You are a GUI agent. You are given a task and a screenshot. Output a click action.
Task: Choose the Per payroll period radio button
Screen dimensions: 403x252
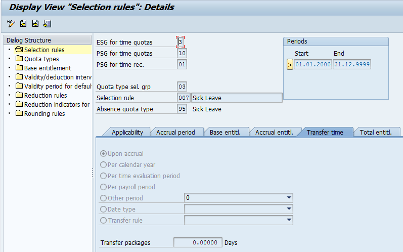point(104,187)
